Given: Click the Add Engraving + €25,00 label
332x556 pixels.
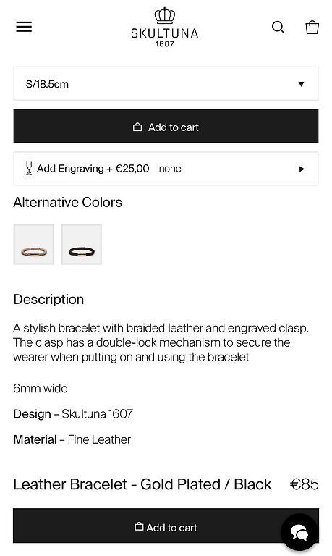Looking at the screenshot, I should pyautogui.click(x=93, y=169).
